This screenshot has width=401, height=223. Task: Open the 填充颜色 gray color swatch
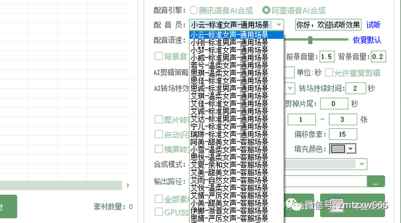(338, 149)
